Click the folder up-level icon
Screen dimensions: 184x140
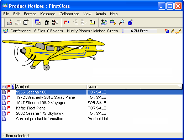[x=92, y=22]
